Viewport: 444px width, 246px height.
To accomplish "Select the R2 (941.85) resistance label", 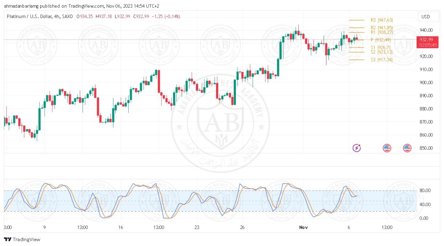I will point(382,27).
